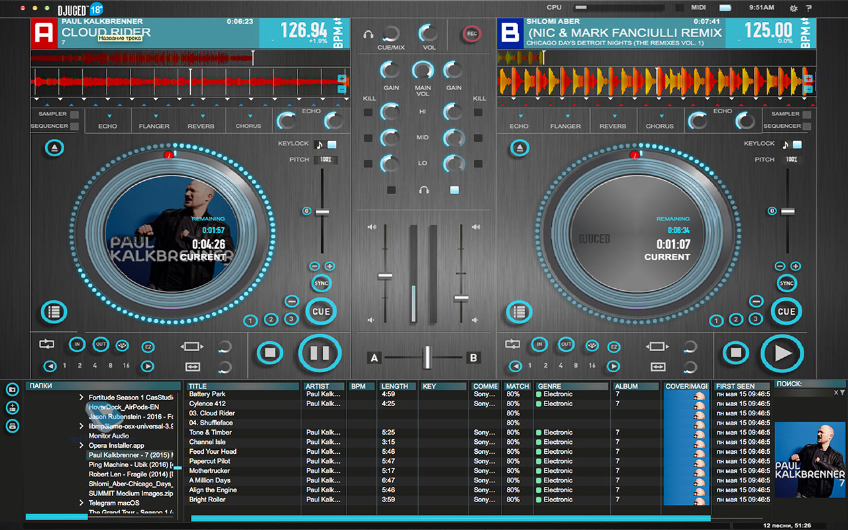Screen dimensions: 848x530
Task: Trigger hot cue 1 on deck A
Action: 250,321
